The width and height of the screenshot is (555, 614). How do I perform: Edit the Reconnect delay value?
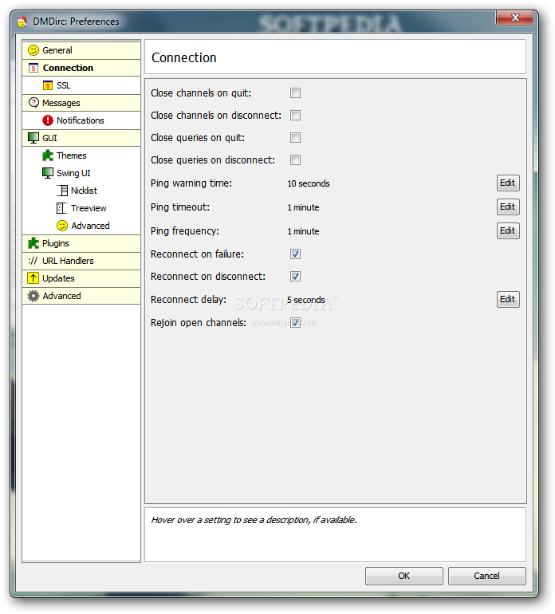click(x=508, y=299)
